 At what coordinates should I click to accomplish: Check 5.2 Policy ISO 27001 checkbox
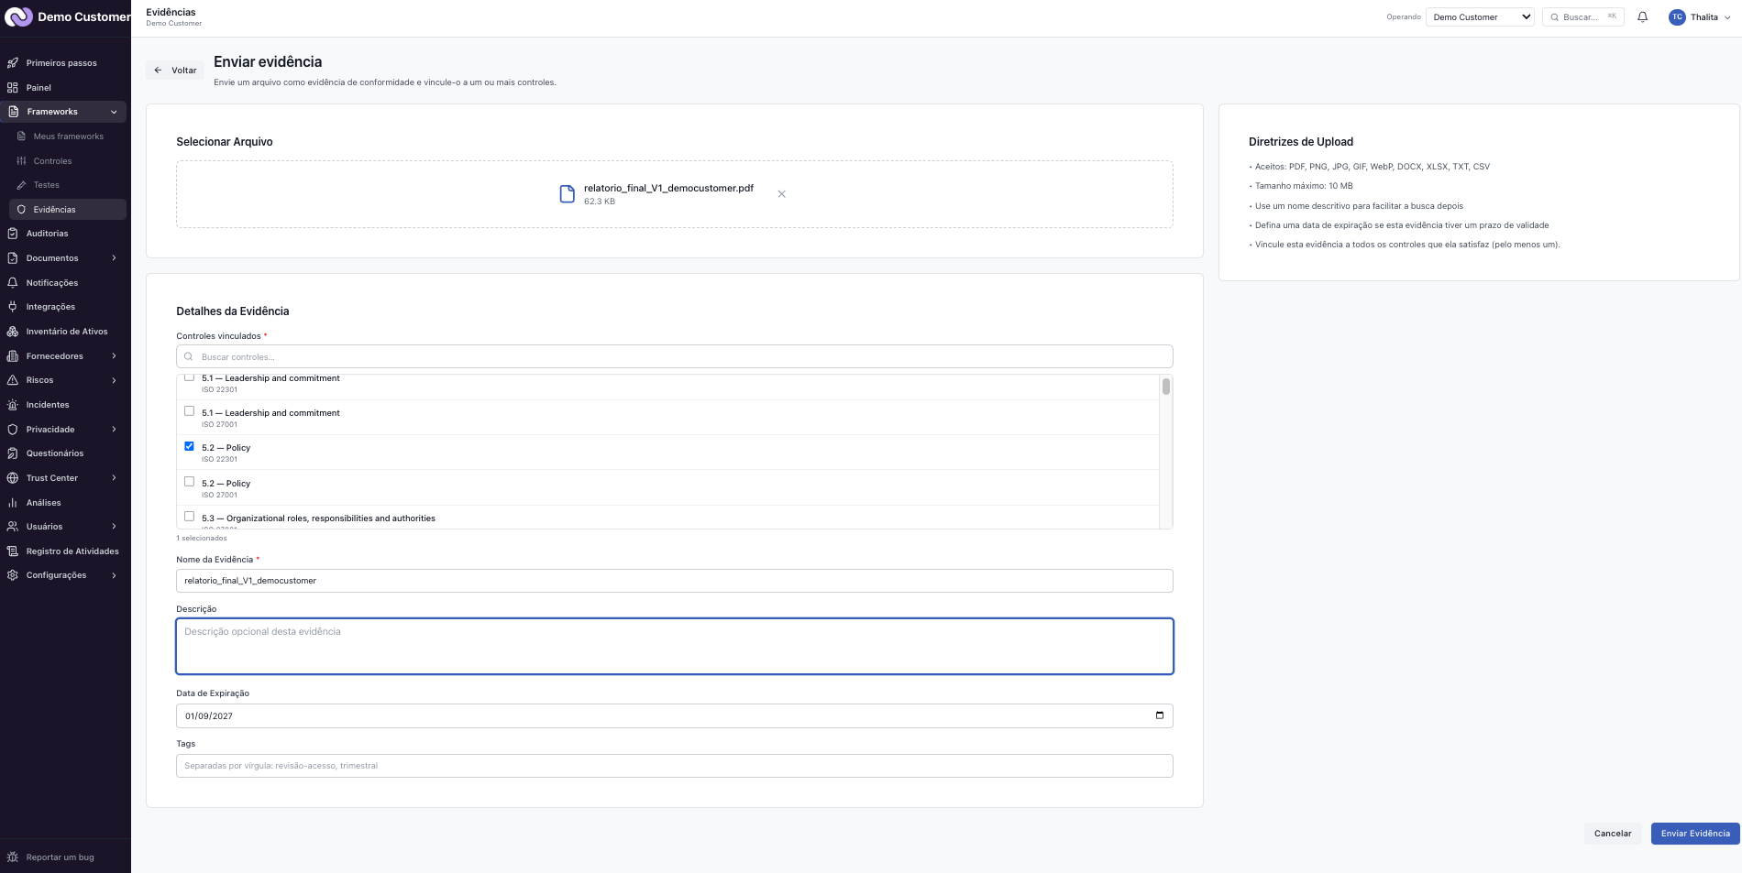pos(189,482)
